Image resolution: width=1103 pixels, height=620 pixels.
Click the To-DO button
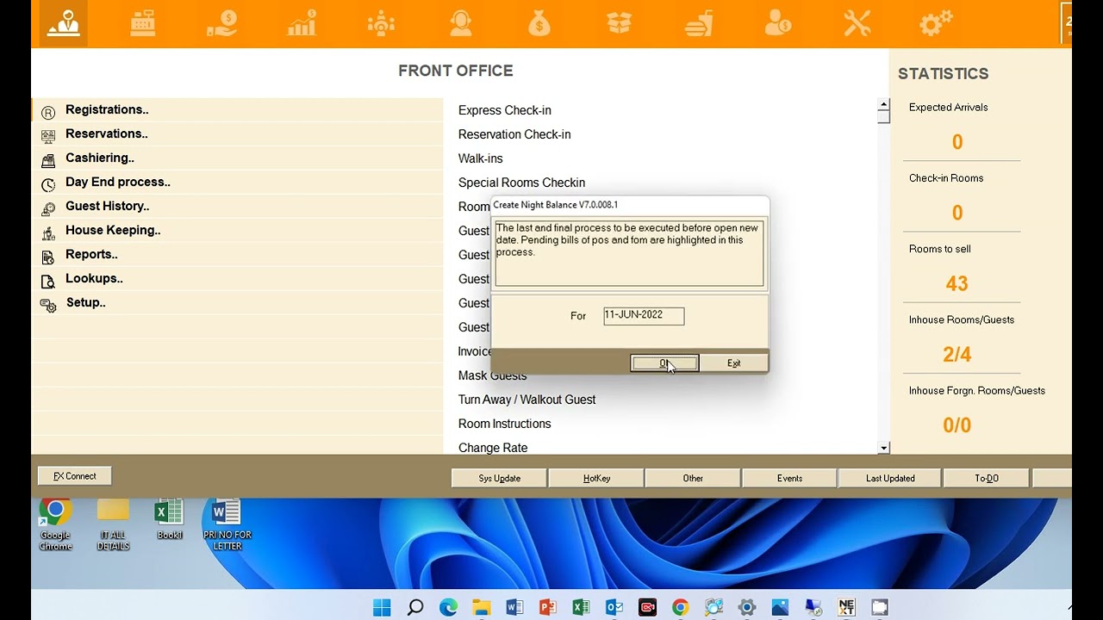(987, 478)
